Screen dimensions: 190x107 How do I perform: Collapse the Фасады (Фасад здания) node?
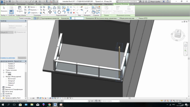tap(4, 77)
